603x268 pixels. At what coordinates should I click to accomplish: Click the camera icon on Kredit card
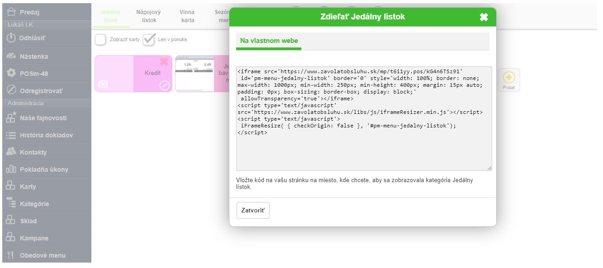tap(103, 85)
